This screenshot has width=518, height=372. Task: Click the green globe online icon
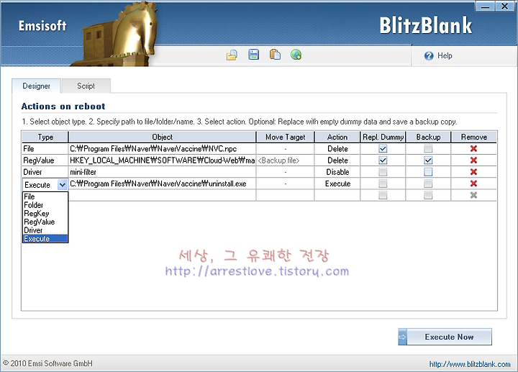click(x=296, y=55)
